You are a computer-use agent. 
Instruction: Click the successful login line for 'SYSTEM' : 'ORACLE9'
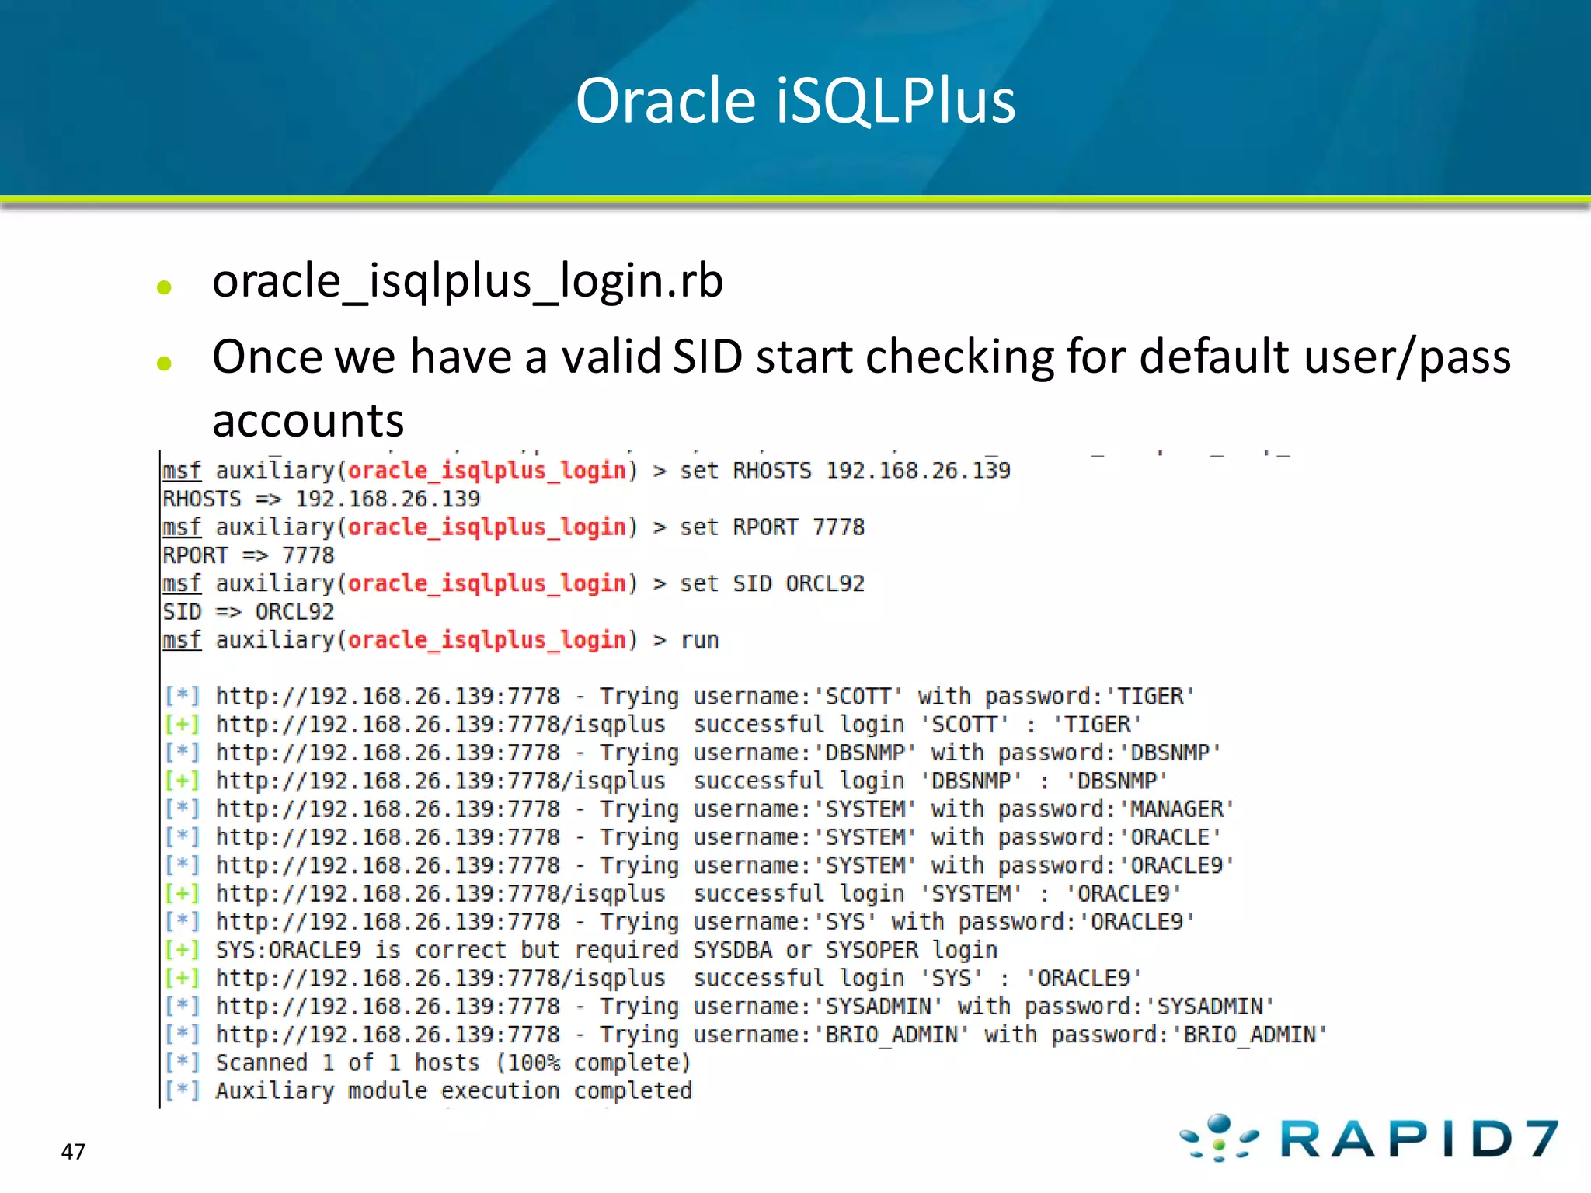coord(673,894)
